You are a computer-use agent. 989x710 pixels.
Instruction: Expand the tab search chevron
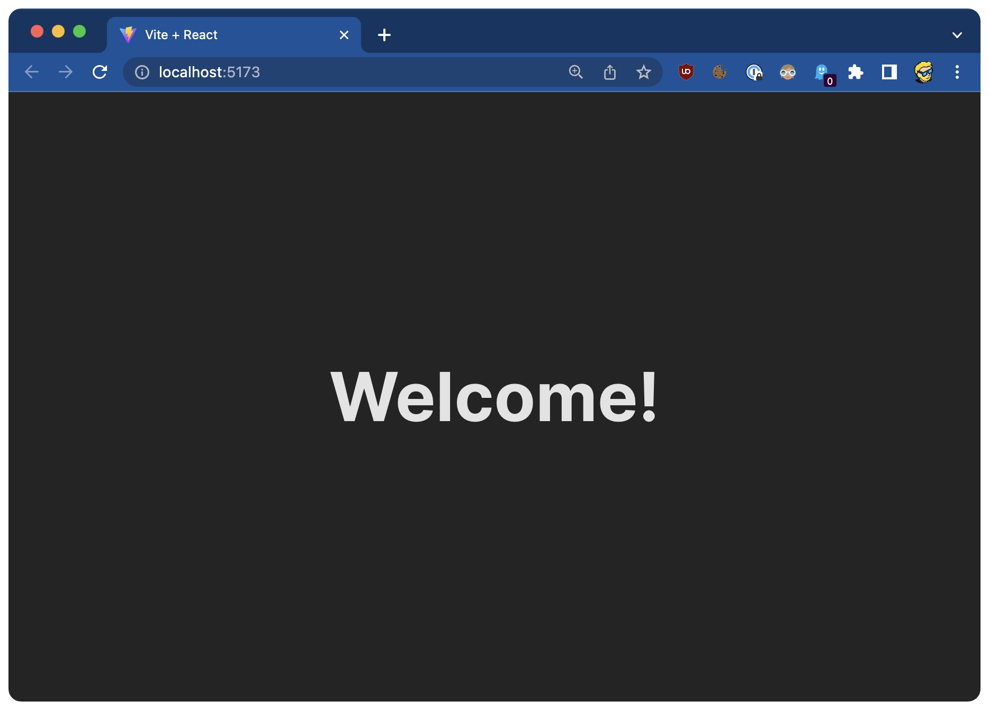click(957, 35)
